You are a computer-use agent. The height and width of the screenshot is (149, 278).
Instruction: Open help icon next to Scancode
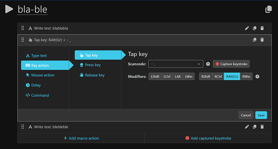coord(208,64)
